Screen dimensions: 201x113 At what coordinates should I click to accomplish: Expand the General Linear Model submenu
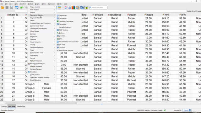coord(42,26)
